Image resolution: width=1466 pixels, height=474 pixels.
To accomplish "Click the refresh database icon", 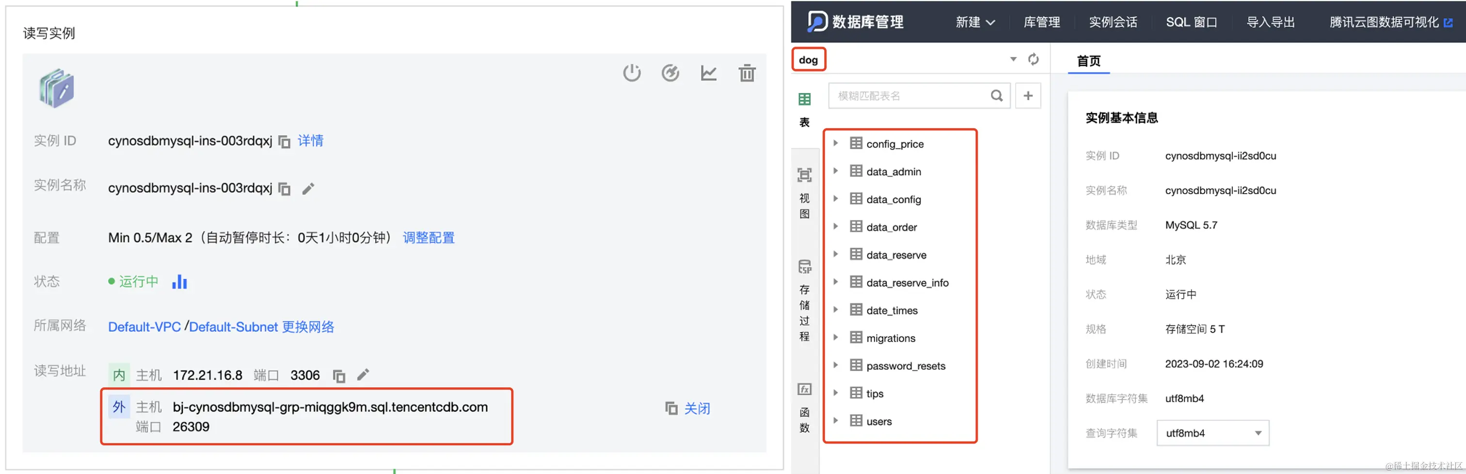I will pyautogui.click(x=1034, y=59).
